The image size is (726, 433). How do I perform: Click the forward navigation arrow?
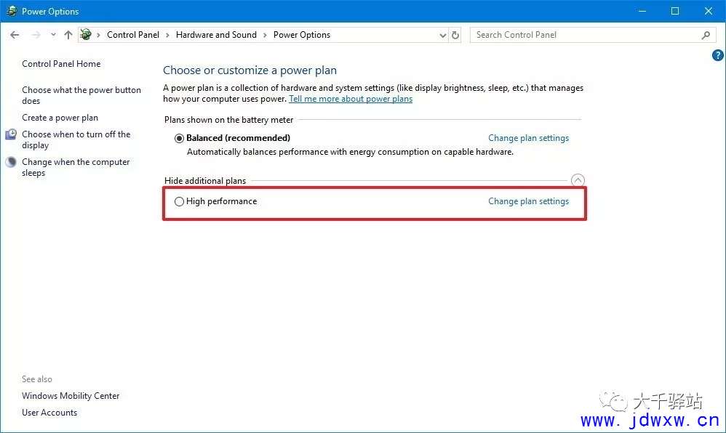36,35
